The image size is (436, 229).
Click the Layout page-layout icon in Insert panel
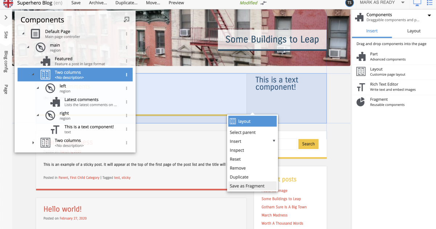click(x=361, y=71)
